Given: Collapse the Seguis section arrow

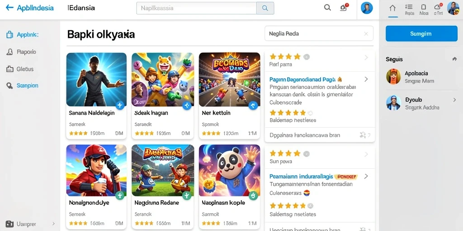Looking at the screenshot, I should (x=454, y=59).
